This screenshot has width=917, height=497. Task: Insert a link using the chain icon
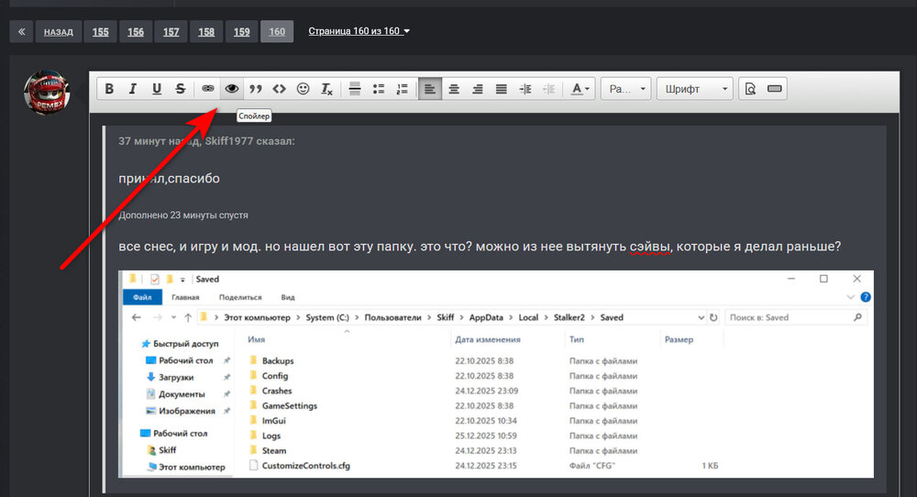[208, 89]
